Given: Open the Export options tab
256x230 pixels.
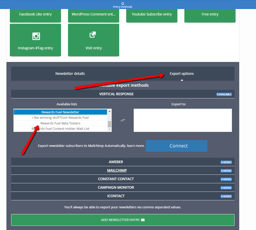Looking at the screenshot, I should [182, 74].
